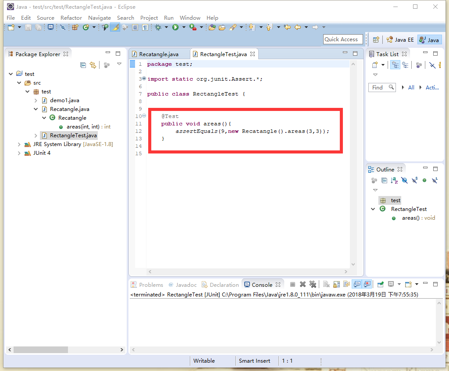
Task: Click the Next Annotation icon
Action: click(252, 27)
